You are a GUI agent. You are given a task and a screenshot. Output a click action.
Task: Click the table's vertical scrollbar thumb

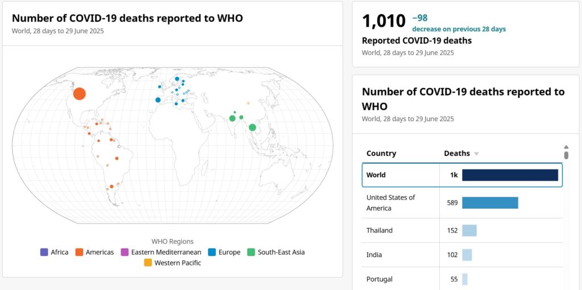coord(566,155)
